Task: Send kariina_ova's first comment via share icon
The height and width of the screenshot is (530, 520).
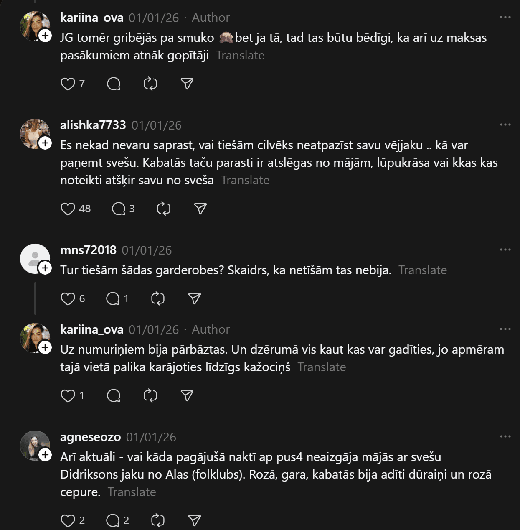Action: click(x=187, y=84)
